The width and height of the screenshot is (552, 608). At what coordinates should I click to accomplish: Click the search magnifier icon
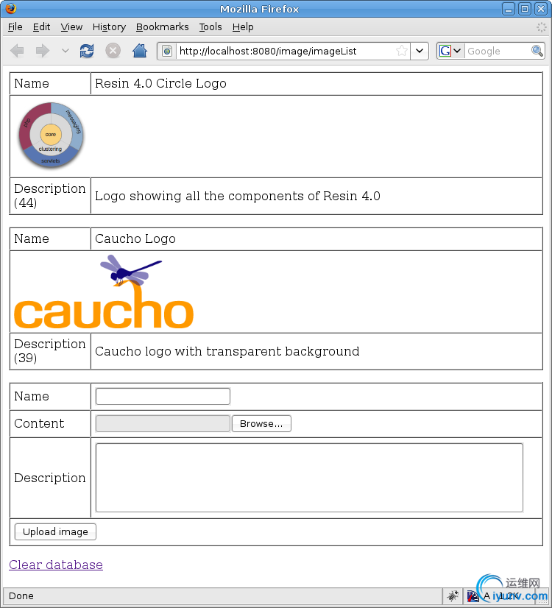coord(537,51)
